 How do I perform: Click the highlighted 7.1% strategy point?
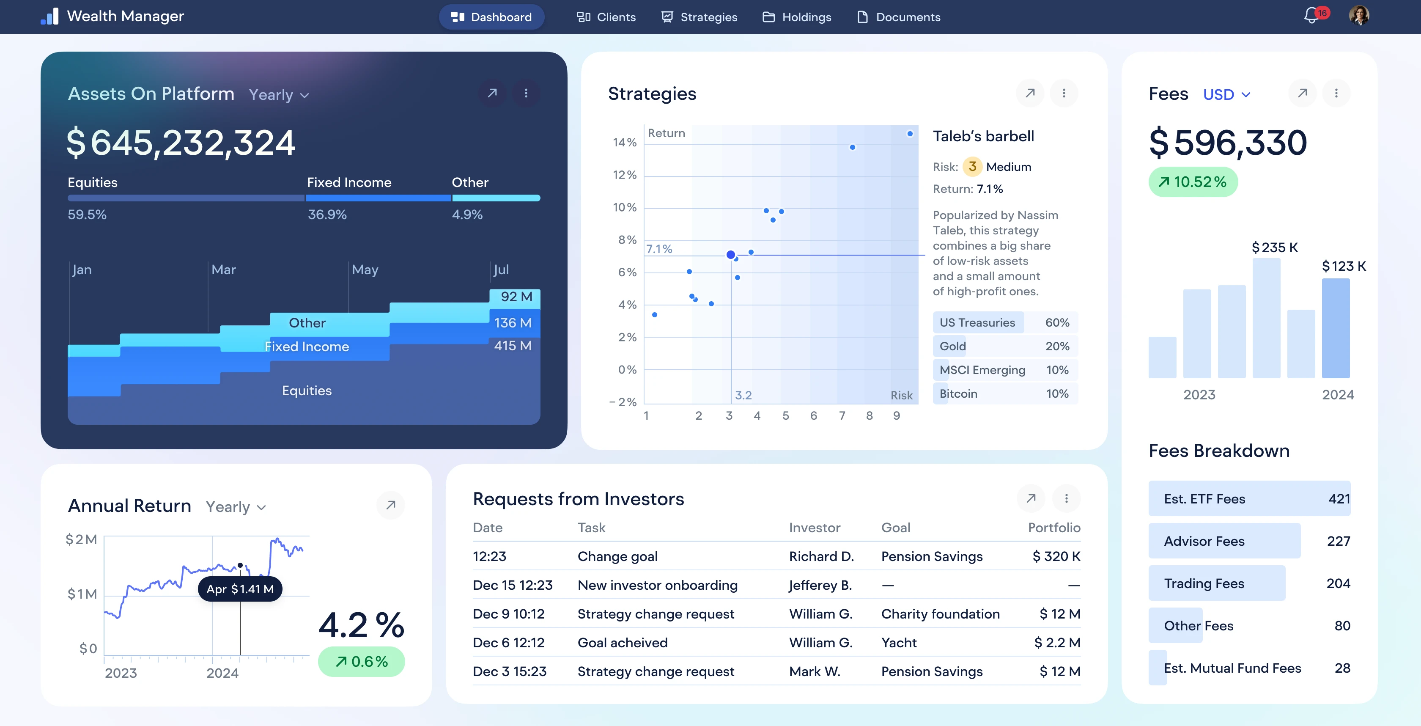730,255
